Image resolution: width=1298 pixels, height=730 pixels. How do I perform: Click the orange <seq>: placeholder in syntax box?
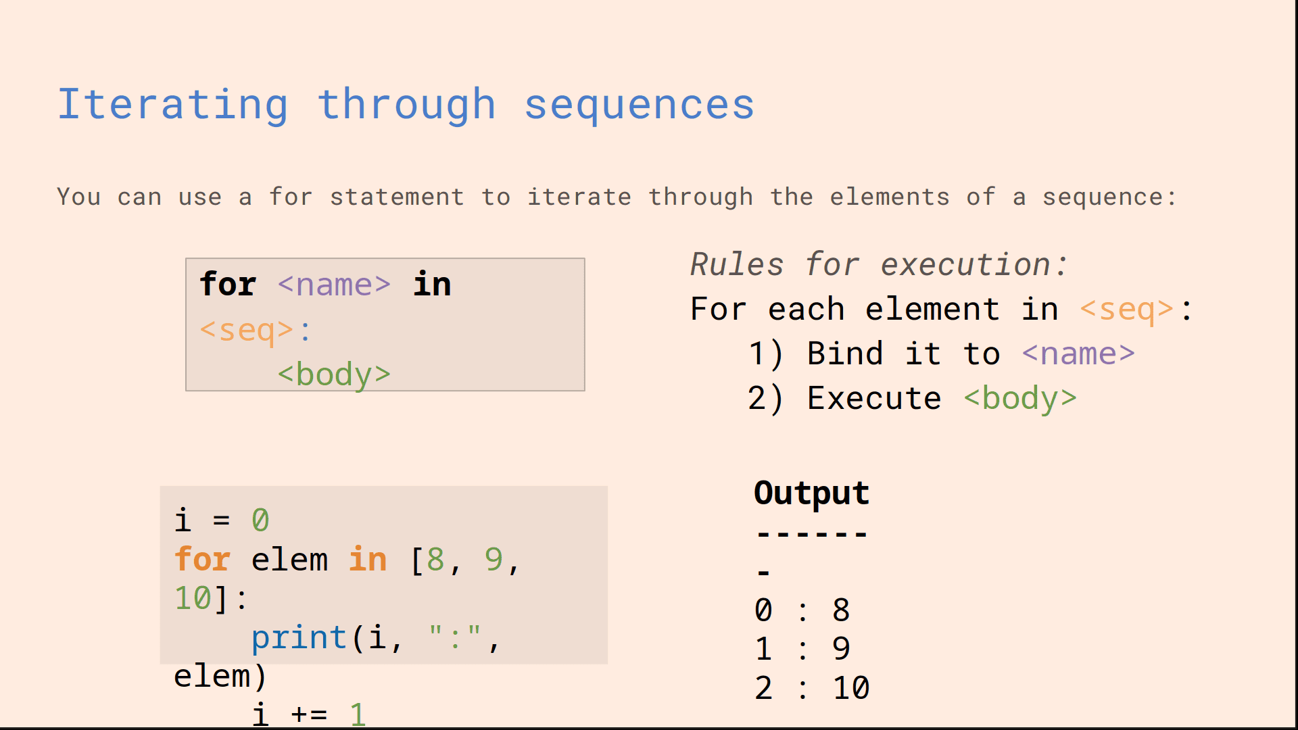click(x=256, y=330)
